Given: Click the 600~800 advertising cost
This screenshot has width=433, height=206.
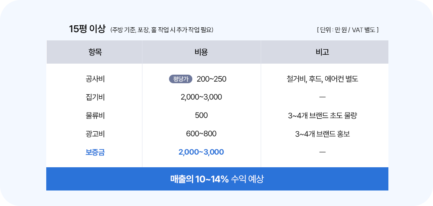Looking at the screenshot, I should (x=201, y=134).
